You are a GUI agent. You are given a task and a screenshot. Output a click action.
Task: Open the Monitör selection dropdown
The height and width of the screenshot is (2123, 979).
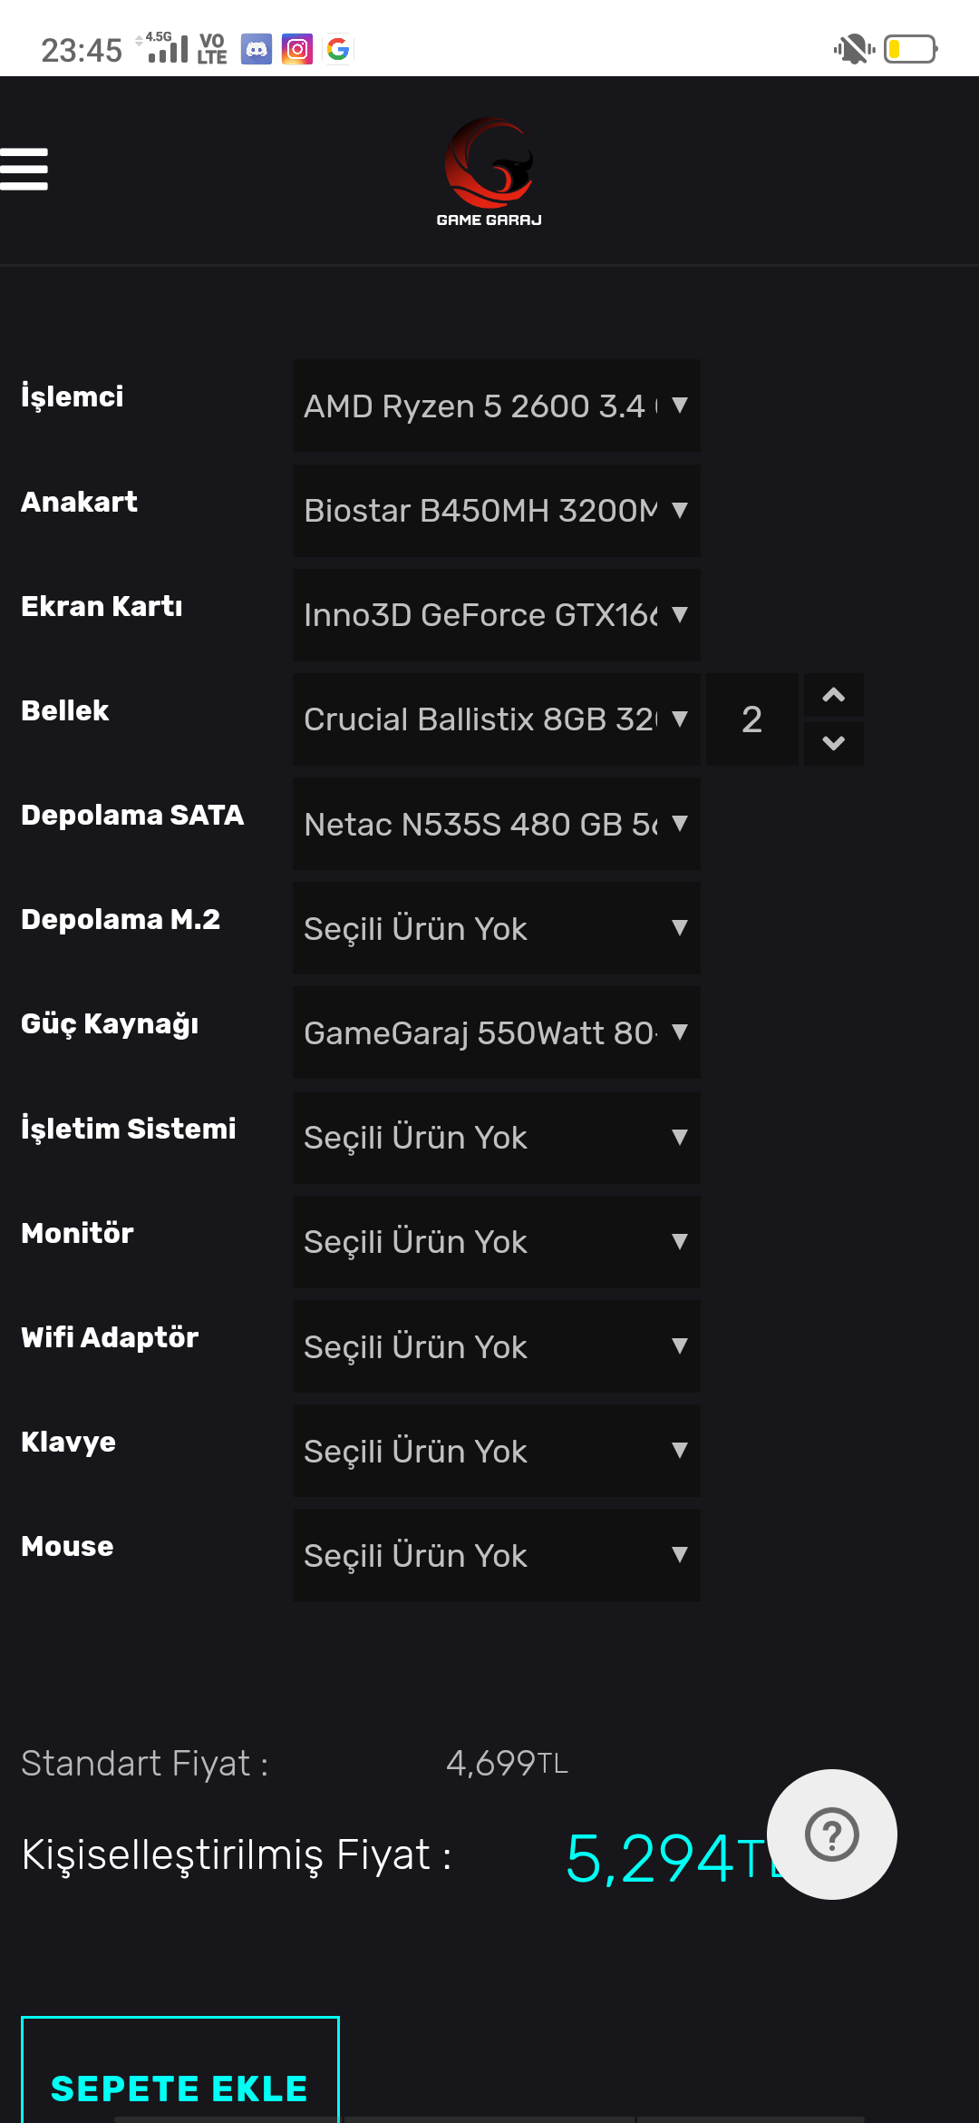pyautogui.click(x=496, y=1242)
